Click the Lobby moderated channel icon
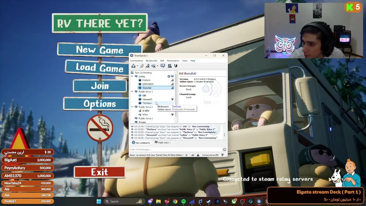Image resolution: width=366 pixels, height=206 pixels. (x=172, y=76)
